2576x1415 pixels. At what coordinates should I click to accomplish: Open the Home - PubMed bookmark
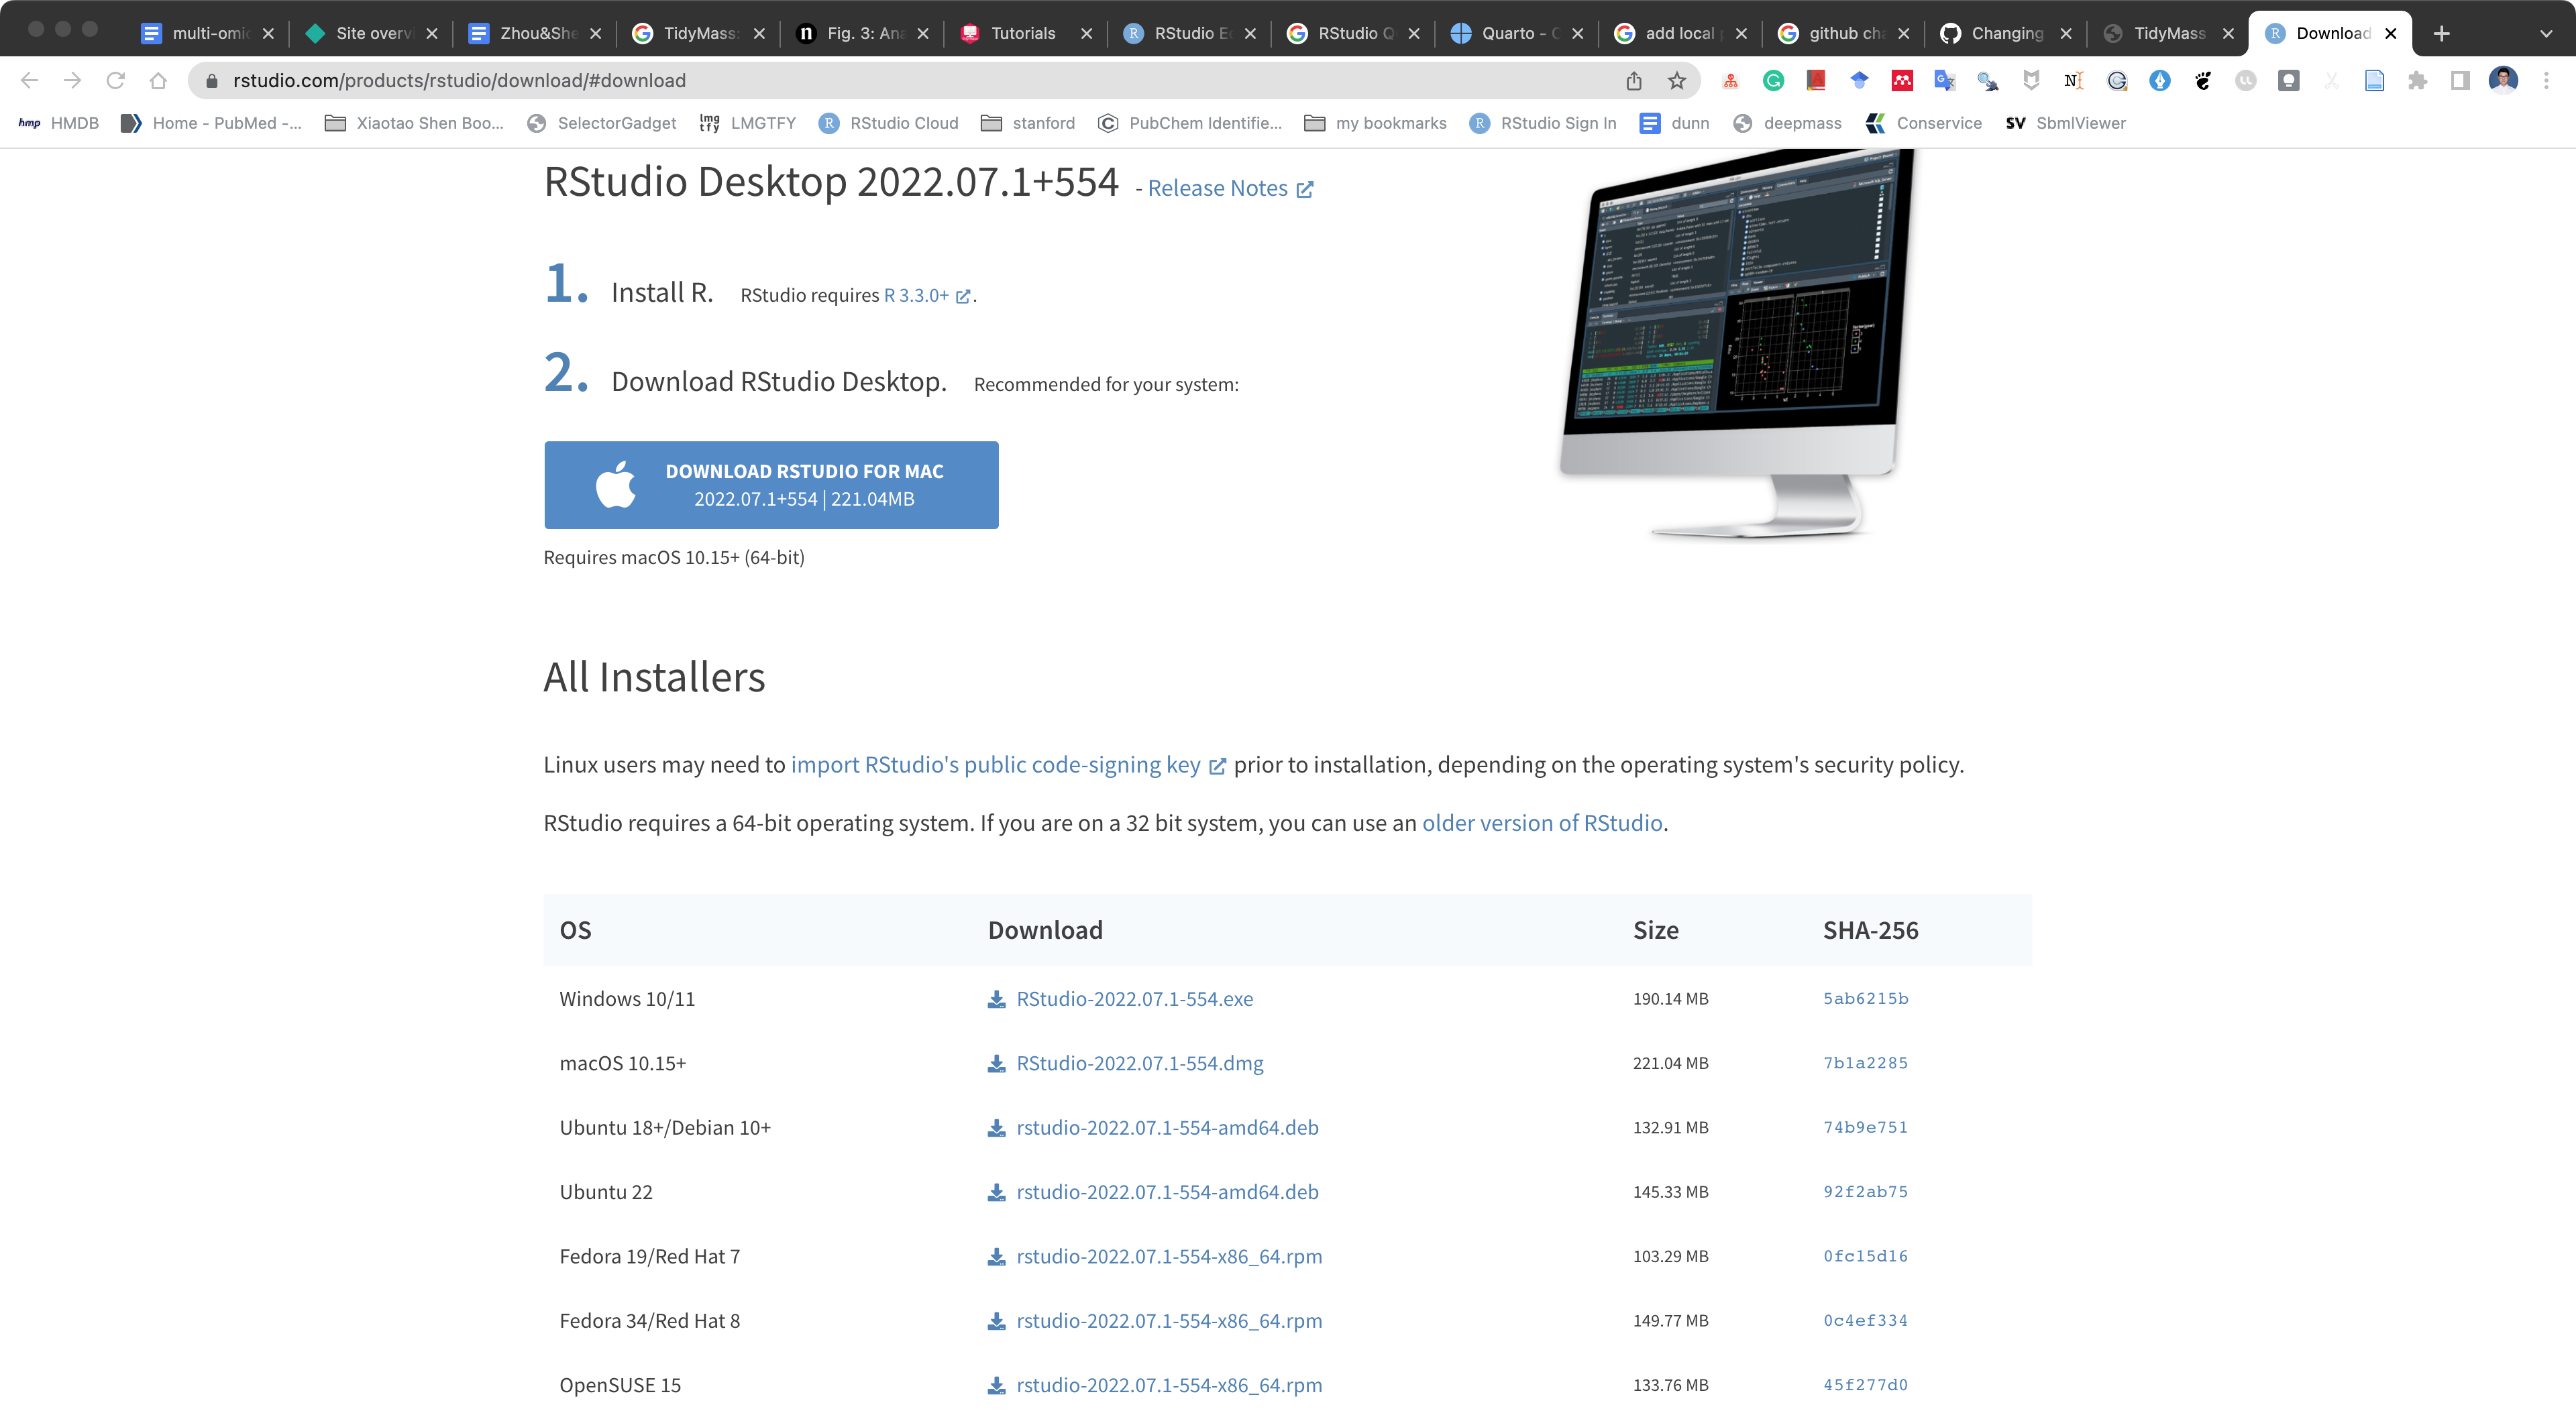pos(211,123)
